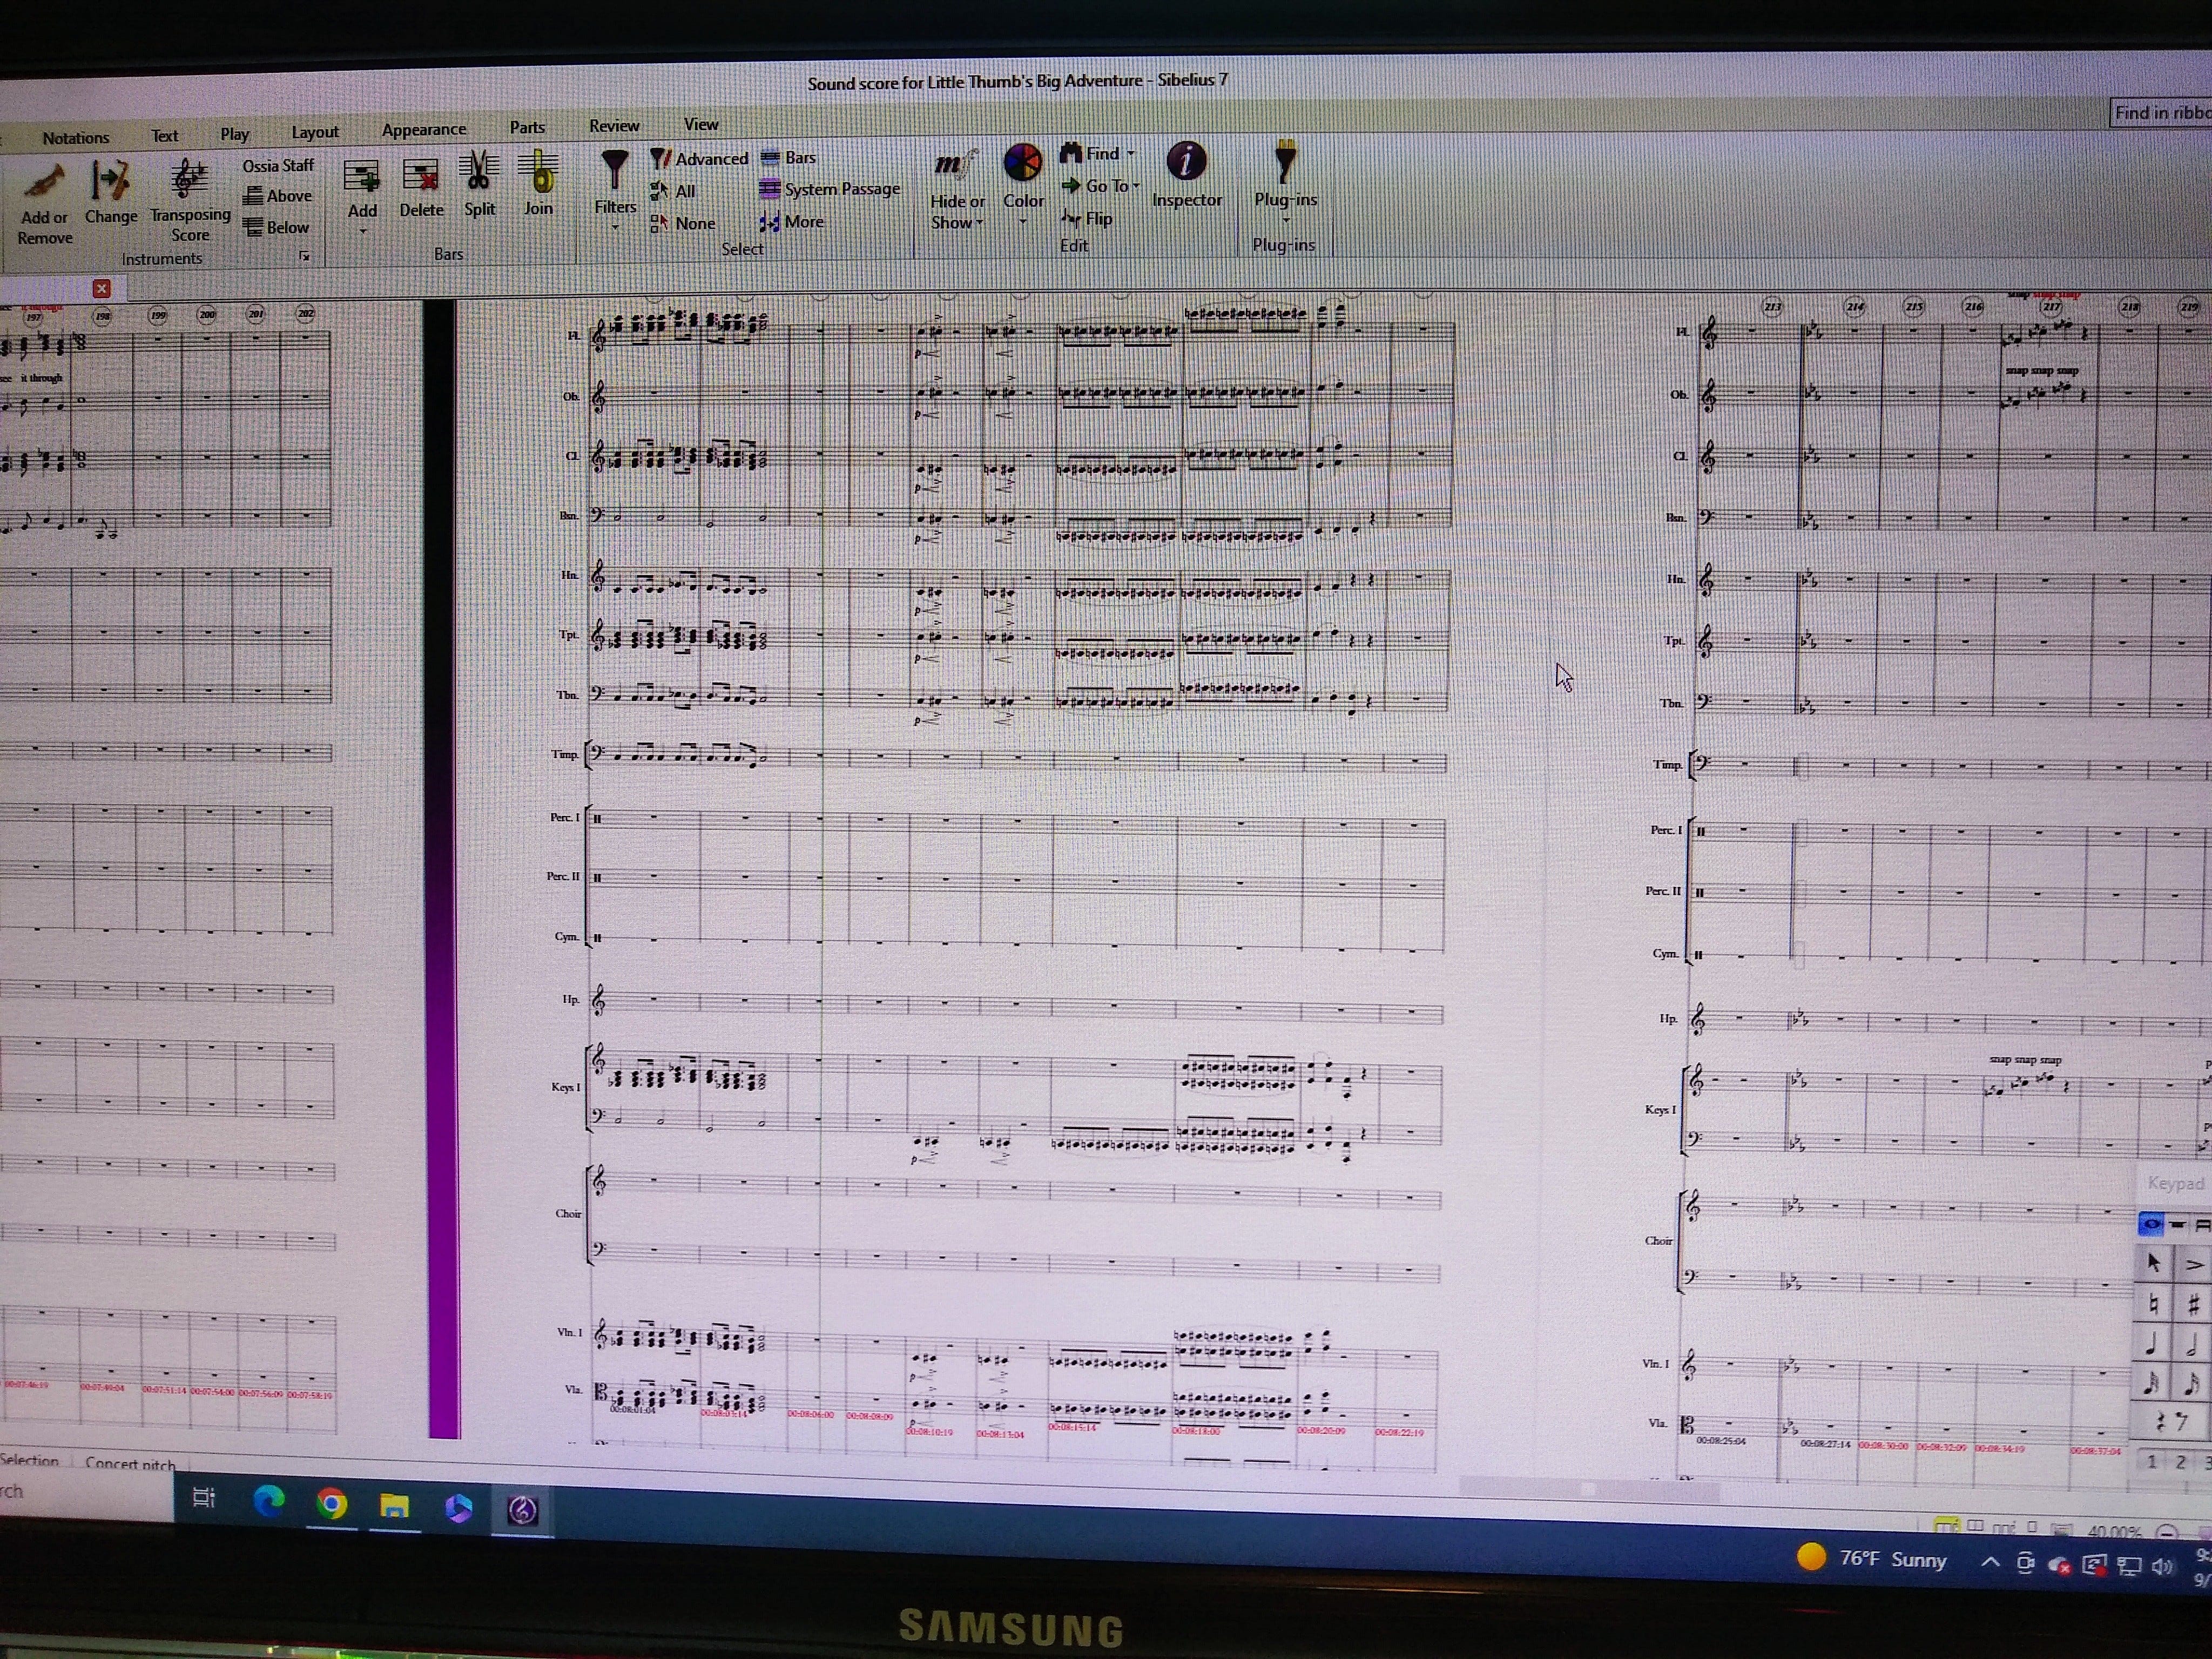The image size is (2212, 1659).
Task: Click the 40.00% zoom level text
Action: tap(2114, 1531)
